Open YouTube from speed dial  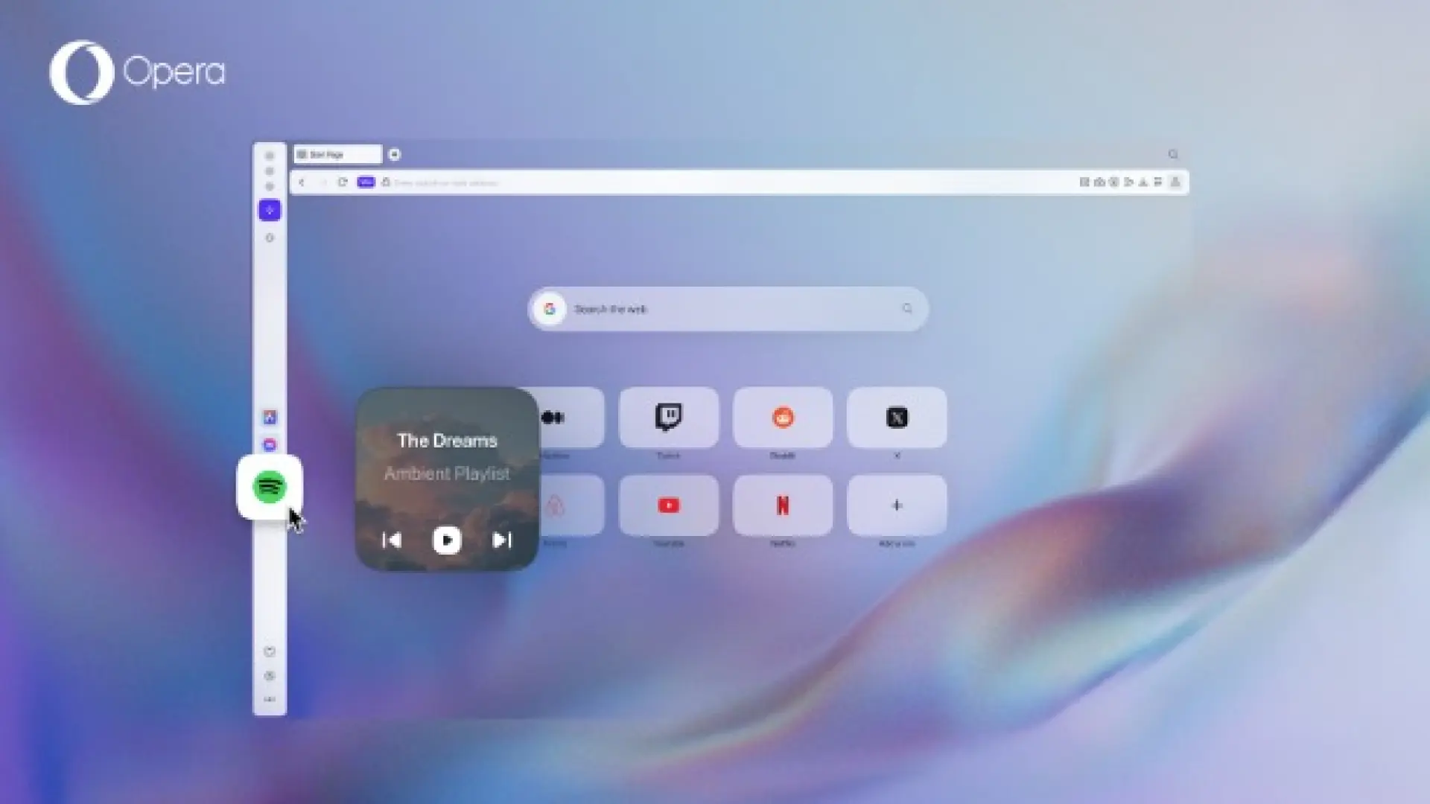668,505
